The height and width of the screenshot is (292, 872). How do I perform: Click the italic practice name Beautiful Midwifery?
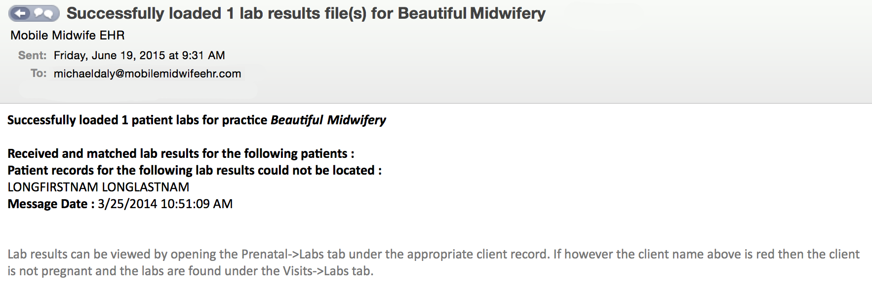(x=328, y=120)
